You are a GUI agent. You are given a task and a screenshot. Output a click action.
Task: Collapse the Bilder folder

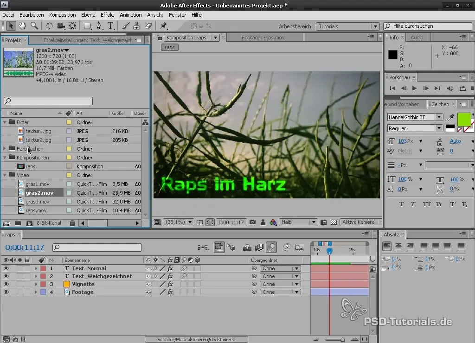5,122
